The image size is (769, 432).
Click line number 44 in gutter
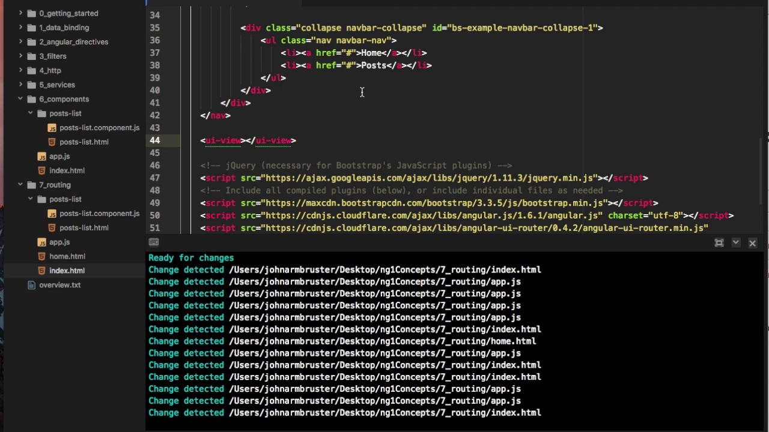(155, 140)
